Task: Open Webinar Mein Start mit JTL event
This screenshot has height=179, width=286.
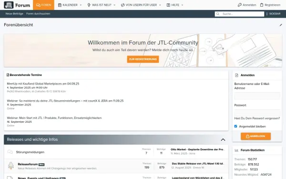Action: tap(54, 118)
